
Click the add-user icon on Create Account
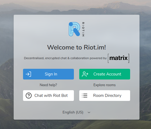[85, 74]
